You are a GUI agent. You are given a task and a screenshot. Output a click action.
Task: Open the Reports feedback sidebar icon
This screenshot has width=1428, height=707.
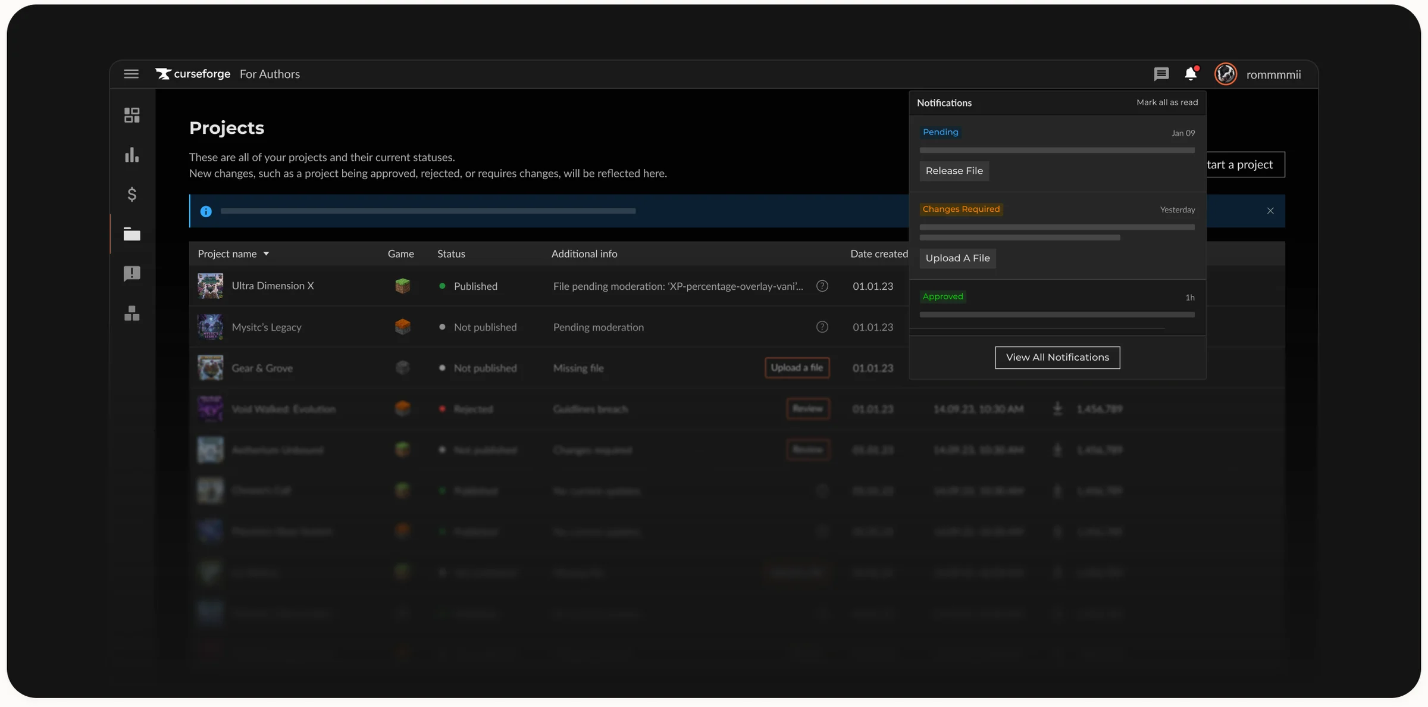(x=131, y=274)
